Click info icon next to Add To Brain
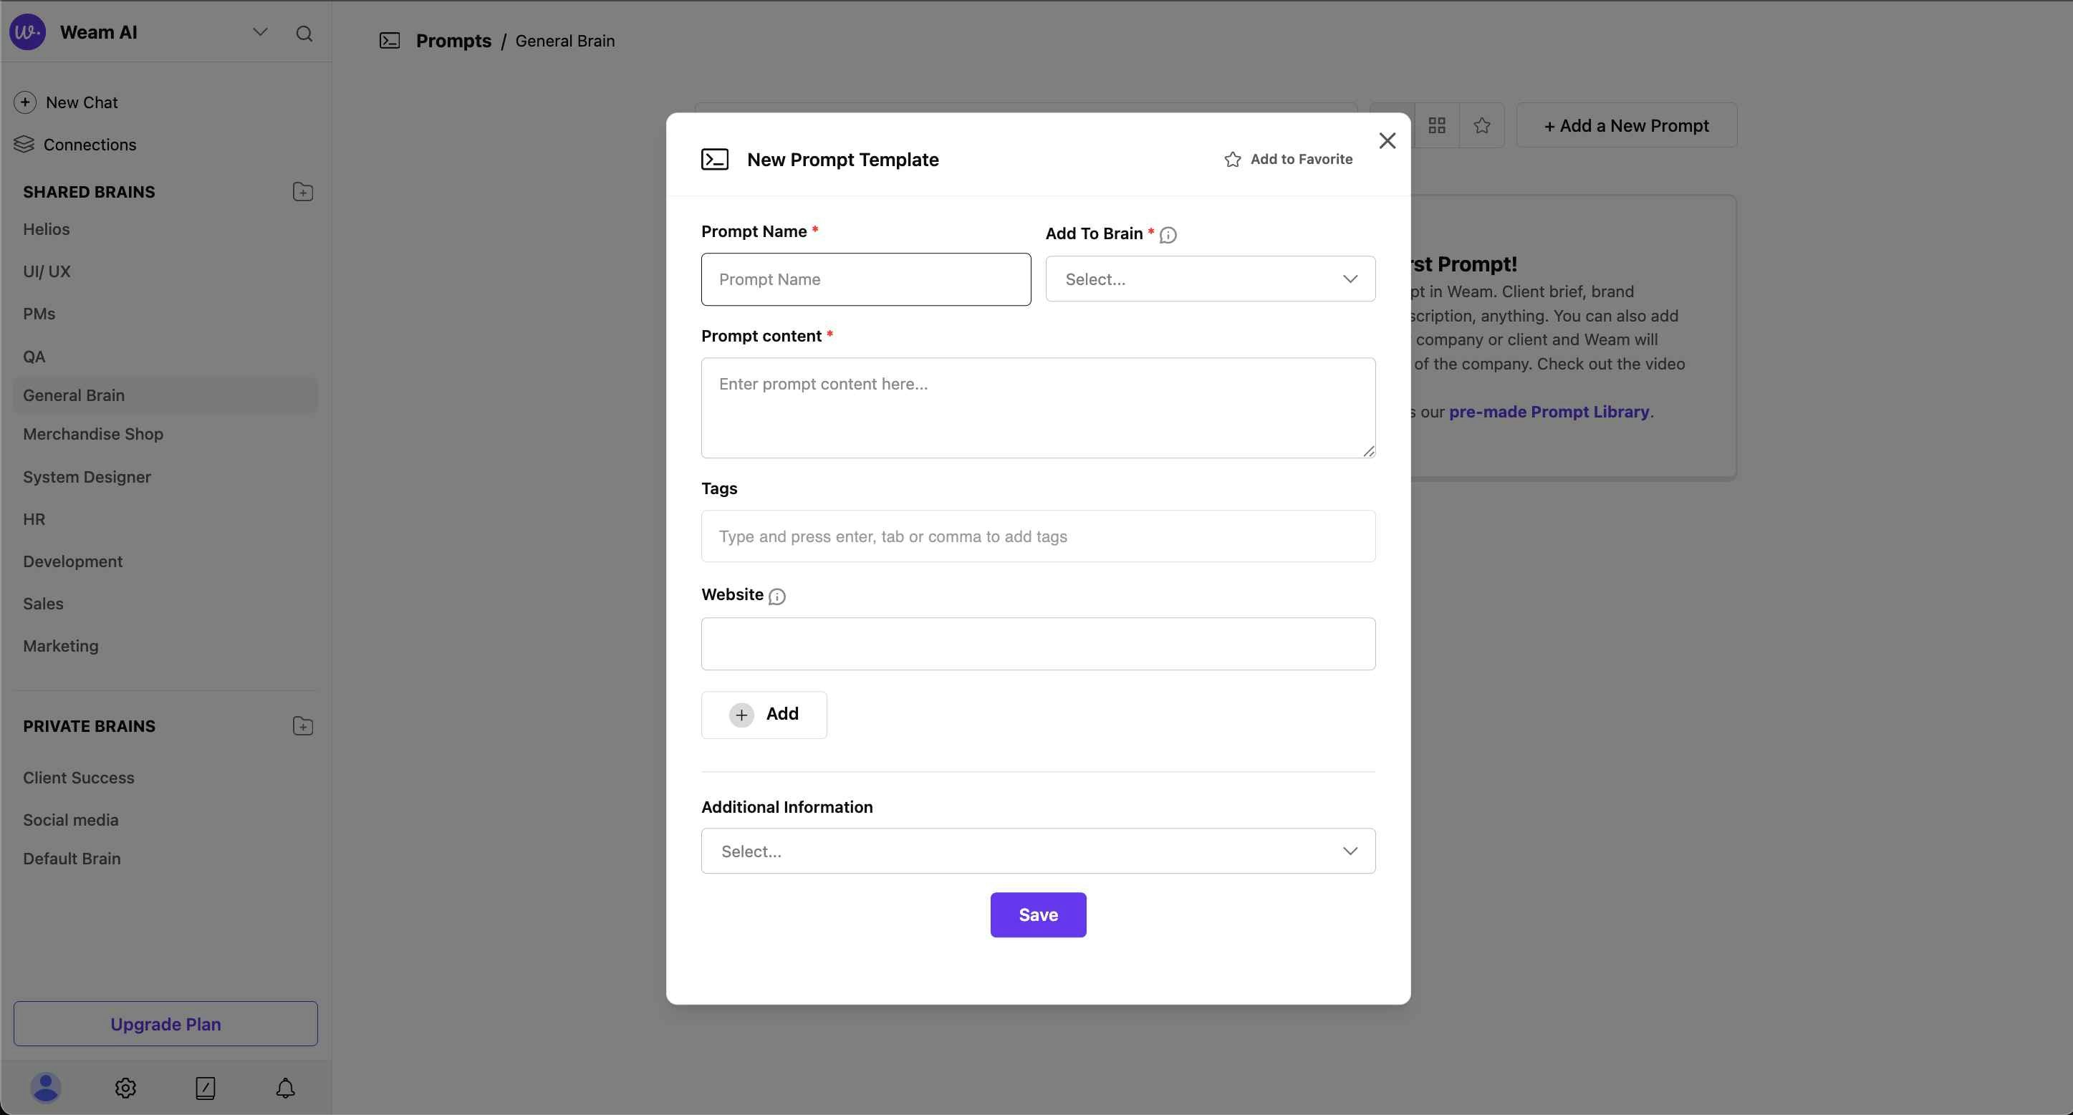Viewport: 2073px width, 1115px height. 1168,235
